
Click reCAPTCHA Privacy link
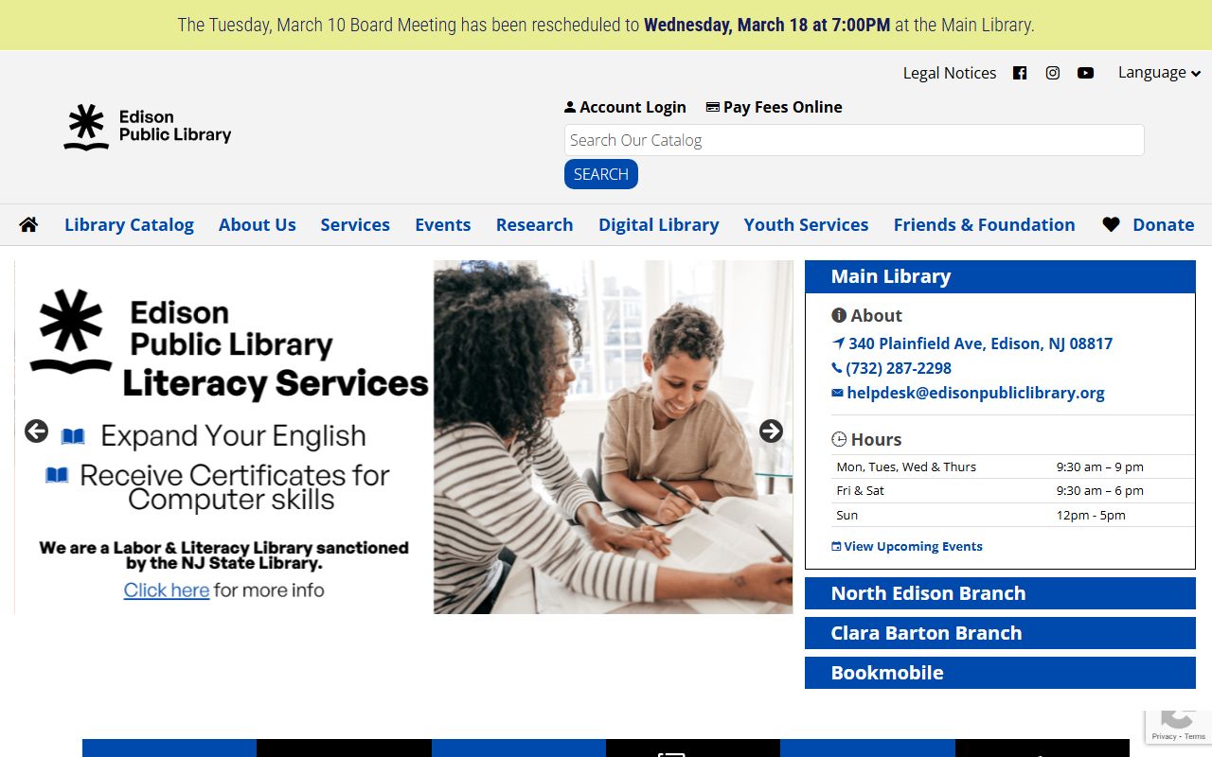pos(1164,736)
